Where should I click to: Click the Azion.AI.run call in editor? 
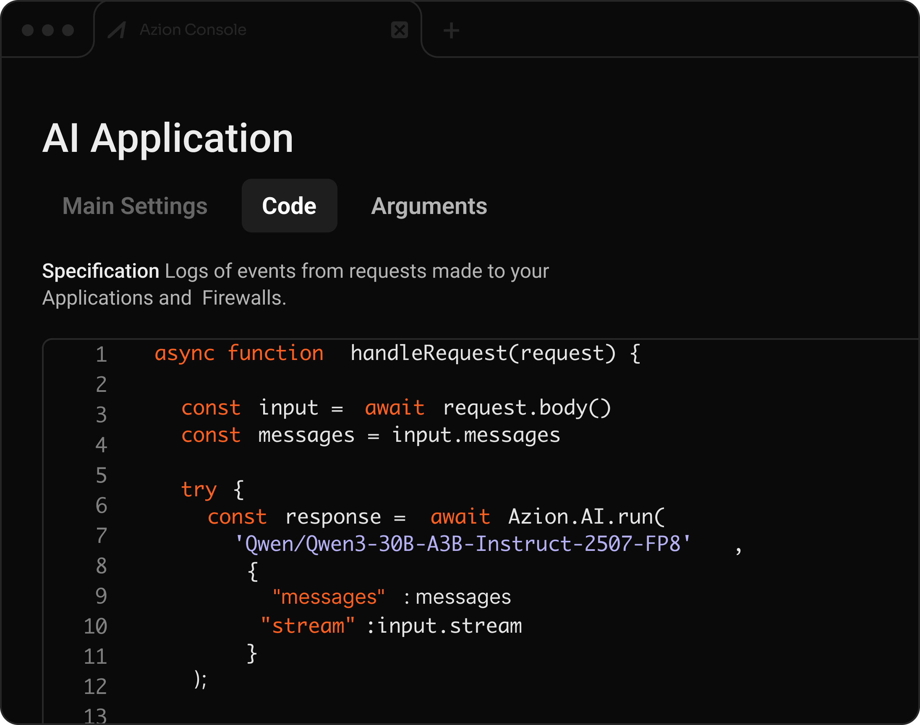(x=586, y=516)
